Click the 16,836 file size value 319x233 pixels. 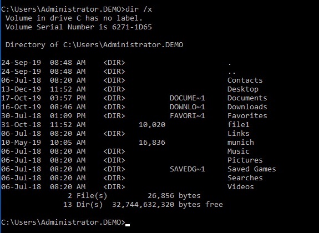coord(152,142)
